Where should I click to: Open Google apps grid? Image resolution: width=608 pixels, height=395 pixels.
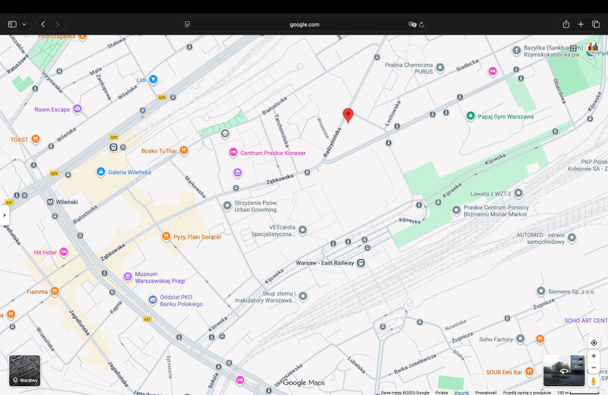573,48
